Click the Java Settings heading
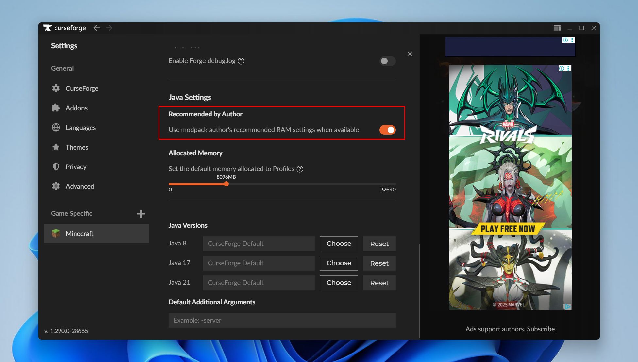Viewport: 638px width, 362px height. pos(190,97)
